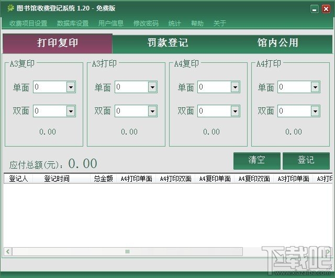The height and width of the screenshot is (278, 335).
Task: Switch to the 馆内公用 tab
Action: pyautogui.click(x=277, y=44)
